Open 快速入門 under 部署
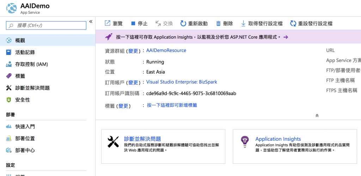The width and height of the screenshot is (361, 176). tap(48, 127)
